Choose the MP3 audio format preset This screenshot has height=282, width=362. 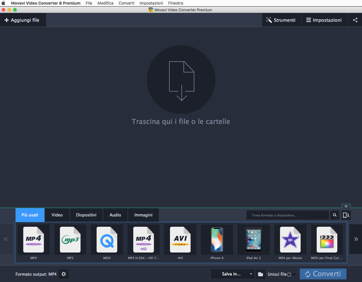70,243
